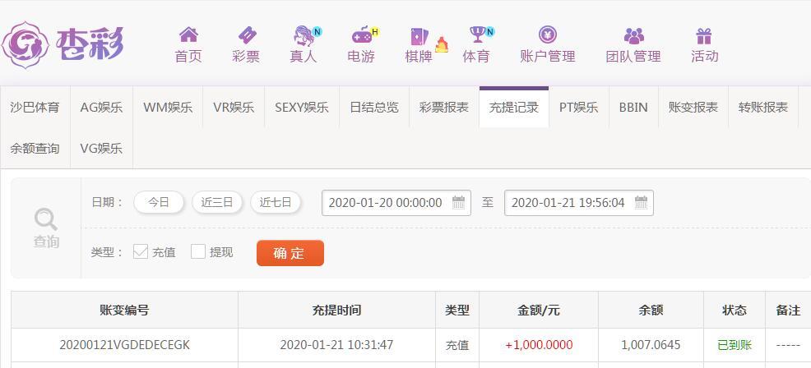Switch to PT娱乐 tab

coord(579,108)
